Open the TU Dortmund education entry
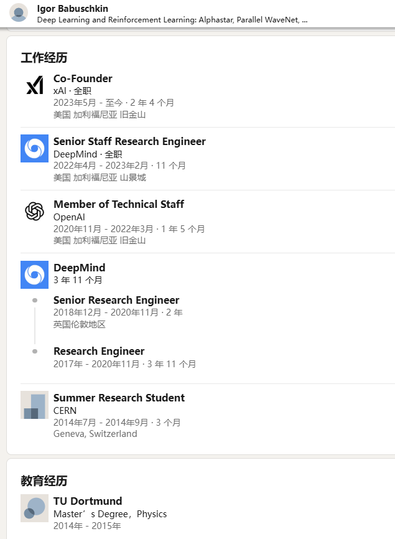This screenshot has width=395, height=539. tap(88, 501)
